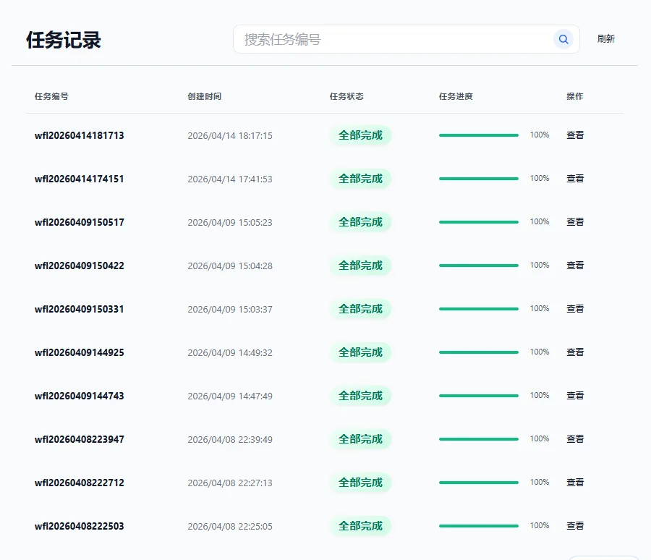
Task: Click the 创建时间 column header
Action: click(204, 96)
